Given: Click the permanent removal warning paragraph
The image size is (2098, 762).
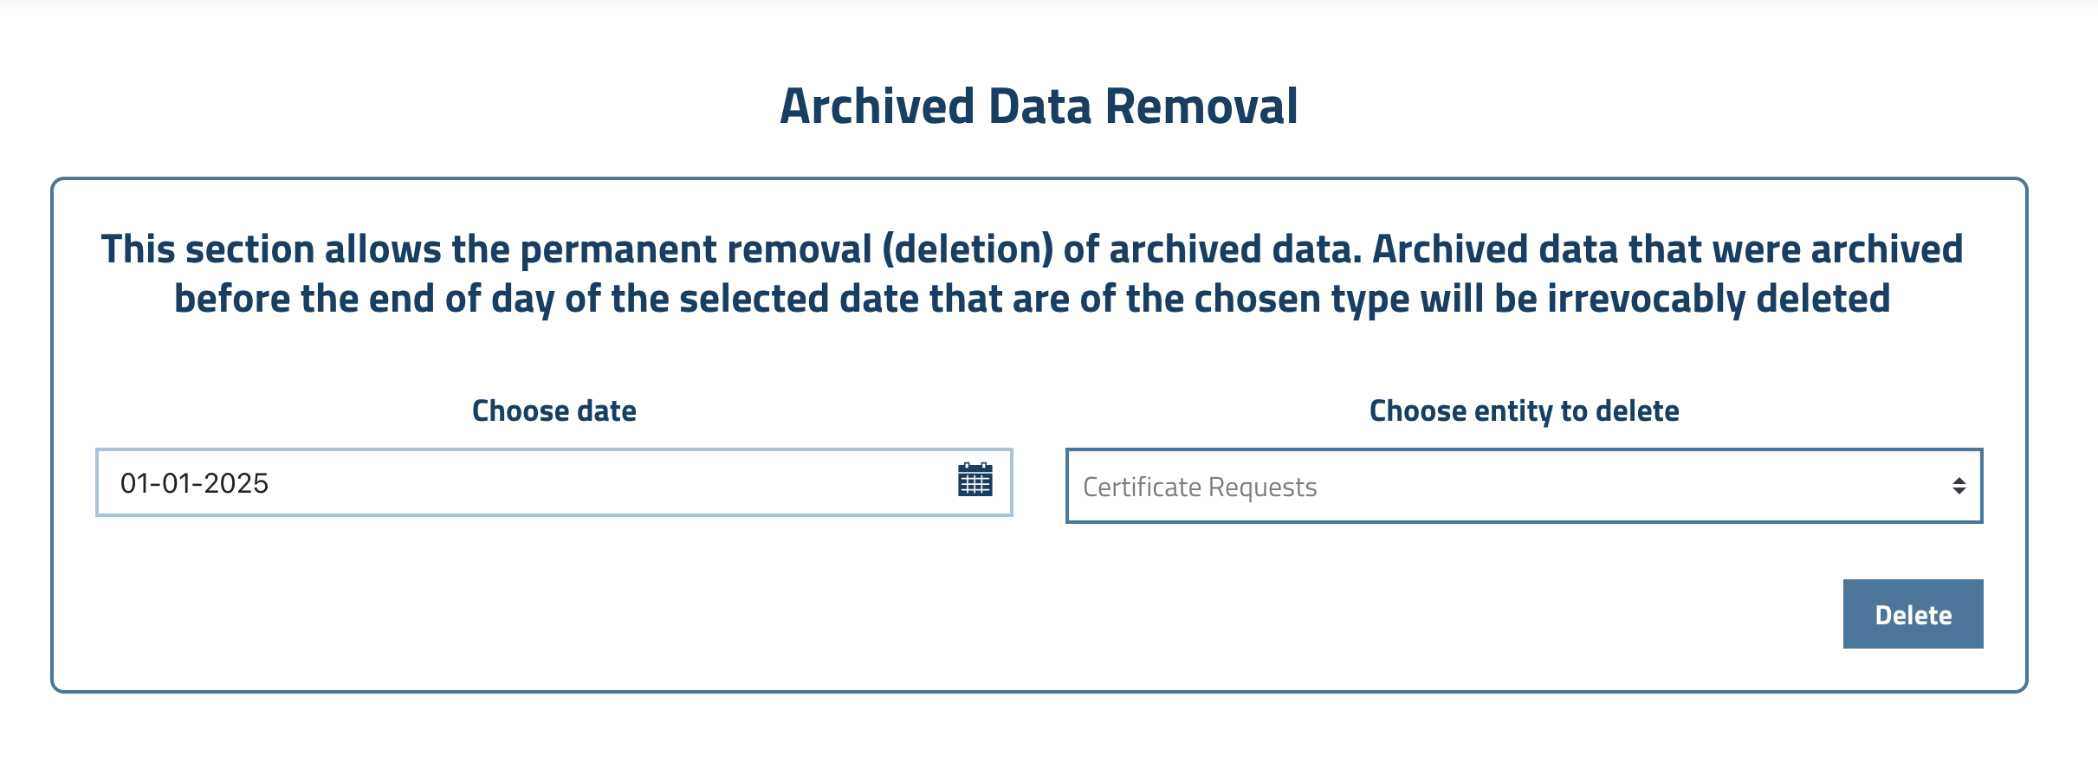Looking at the screenshot, I should pos(1032,274).
